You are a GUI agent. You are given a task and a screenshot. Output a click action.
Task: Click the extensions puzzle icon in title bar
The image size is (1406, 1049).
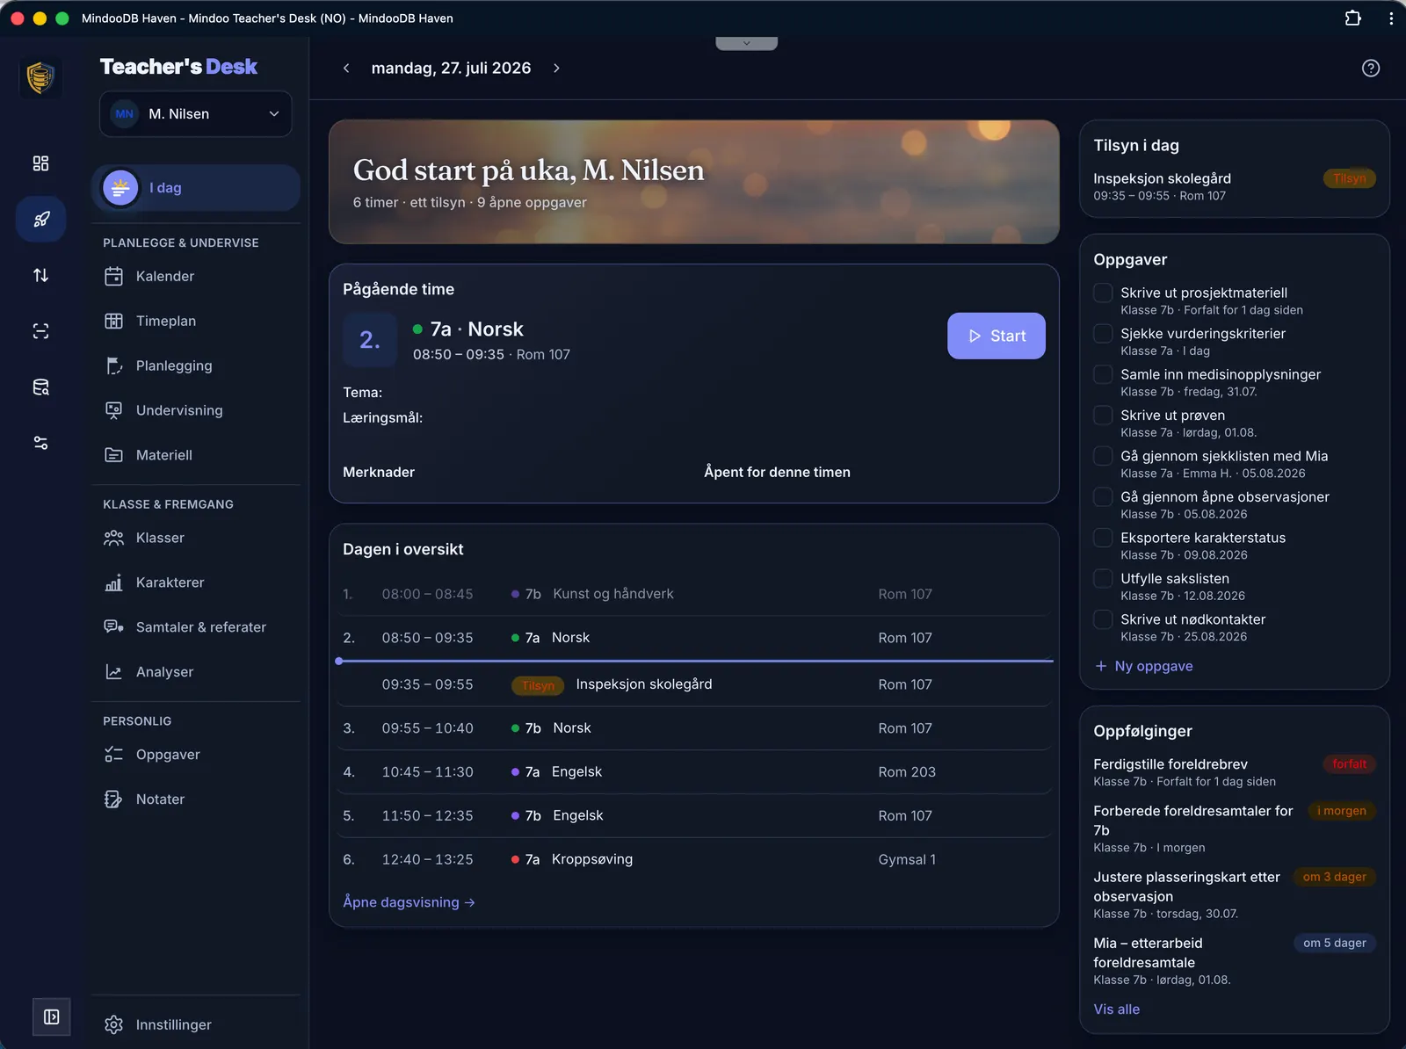(1352, 18)
